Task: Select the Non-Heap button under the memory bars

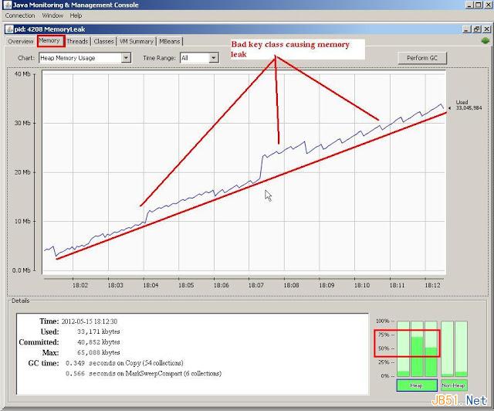Action: [453, 386]
